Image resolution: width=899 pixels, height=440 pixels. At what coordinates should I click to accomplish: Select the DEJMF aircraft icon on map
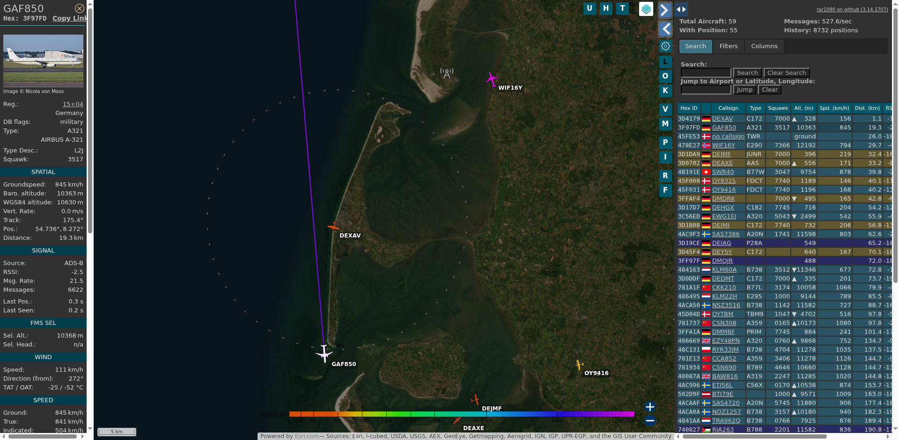[x=475, y=399]
